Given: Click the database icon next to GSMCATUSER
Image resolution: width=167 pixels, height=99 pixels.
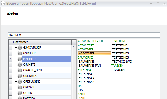Looking at the screenshot, I should point(20,47).
